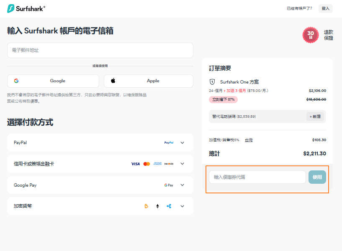
Task: Click the 登入 login button
Action: (x=325, y=8)
